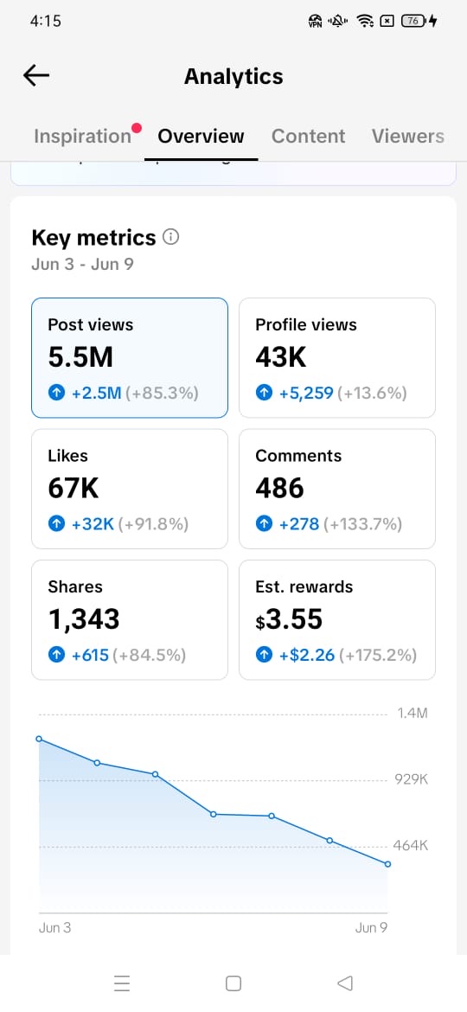The height and width of the screenshot is (1012, 467).
Task: Select the Post views metric card
Action: 130,358
